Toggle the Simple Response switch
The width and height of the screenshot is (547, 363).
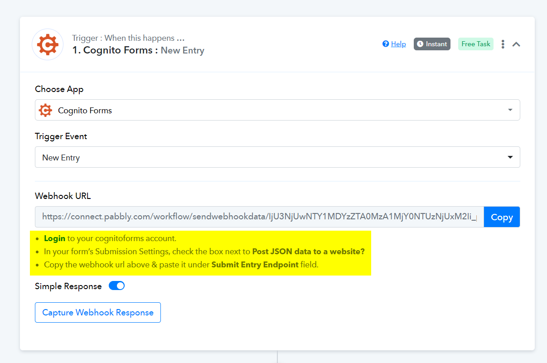click(x=116, y=286)
